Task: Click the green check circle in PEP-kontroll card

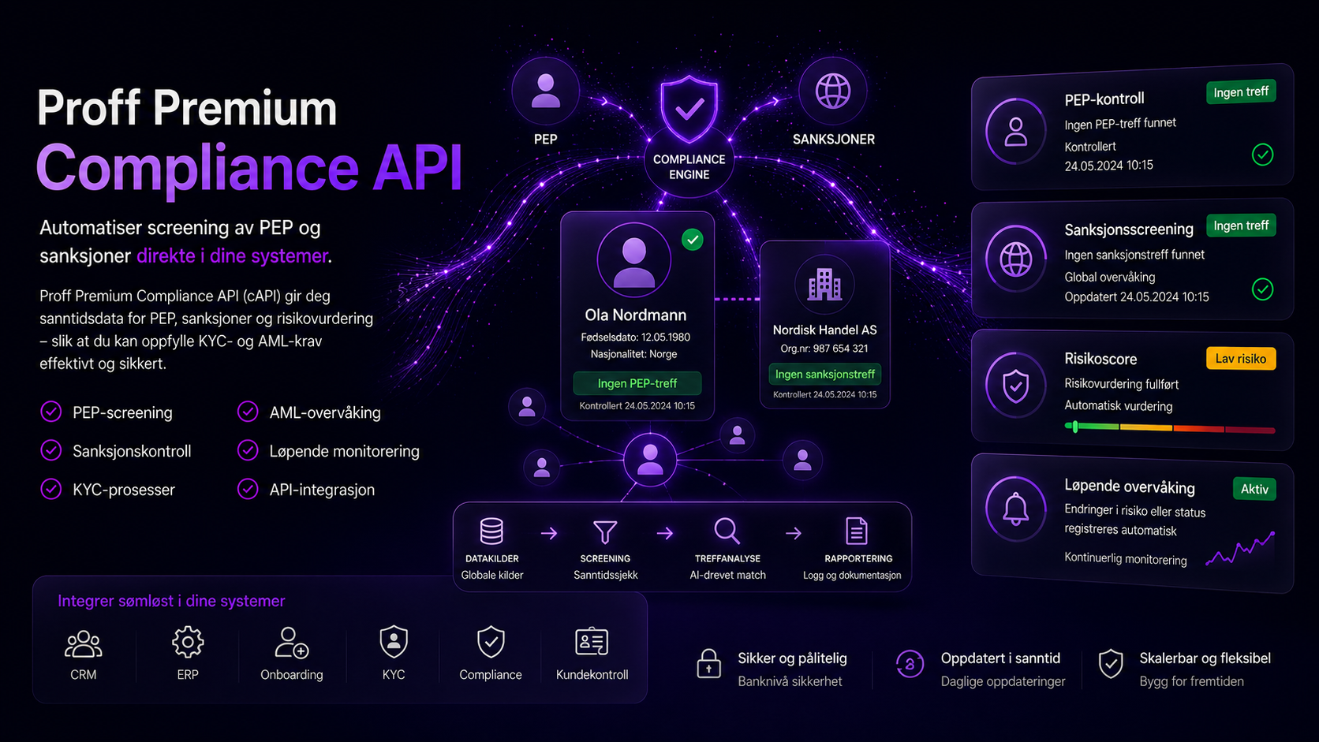Action: tap(1262, 155)
